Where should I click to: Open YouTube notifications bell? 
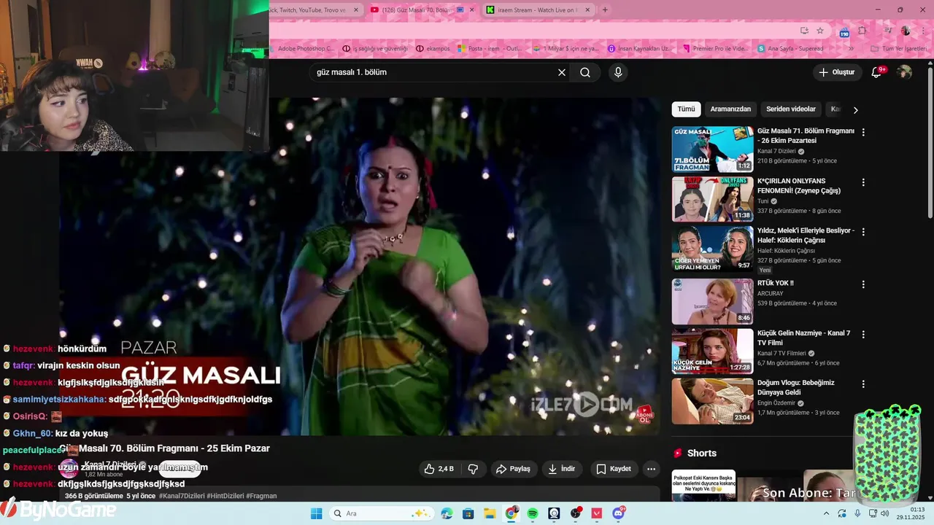tap(877, 72)
